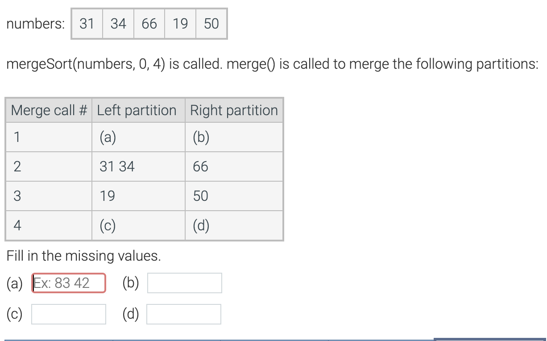Click inside the answer field for (a)
547x341 pixels.
(x=68, y=283)
